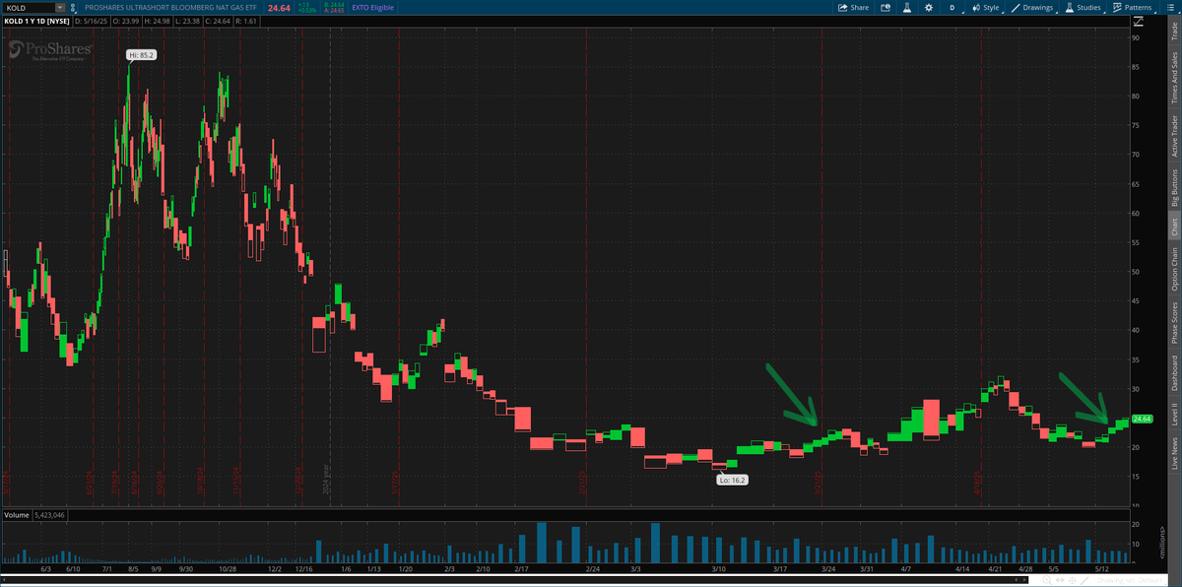Screen dimensions: 1182x587
Task: Click the icon right of Share
Action: tap(886, 7)
